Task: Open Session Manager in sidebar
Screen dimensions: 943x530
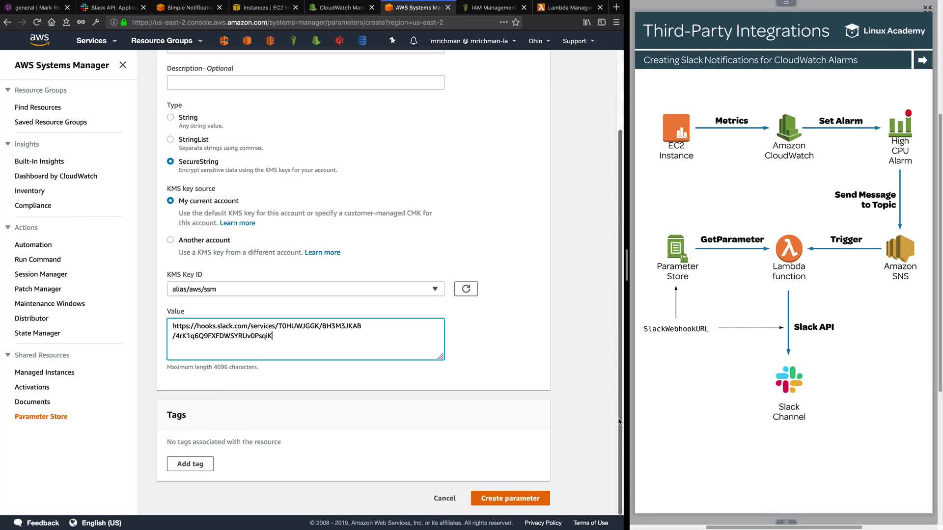Action: pos(41,274)
